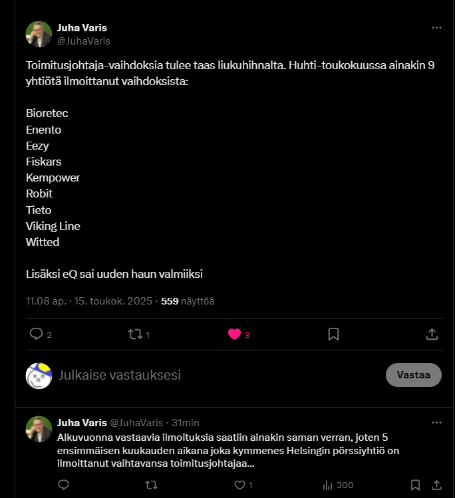Click the Juha Varis name on main post
The image size is (455, 498).
(82, 28)
